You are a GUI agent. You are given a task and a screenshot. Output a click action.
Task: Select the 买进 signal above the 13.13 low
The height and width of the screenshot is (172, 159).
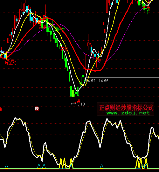point(77,101)
